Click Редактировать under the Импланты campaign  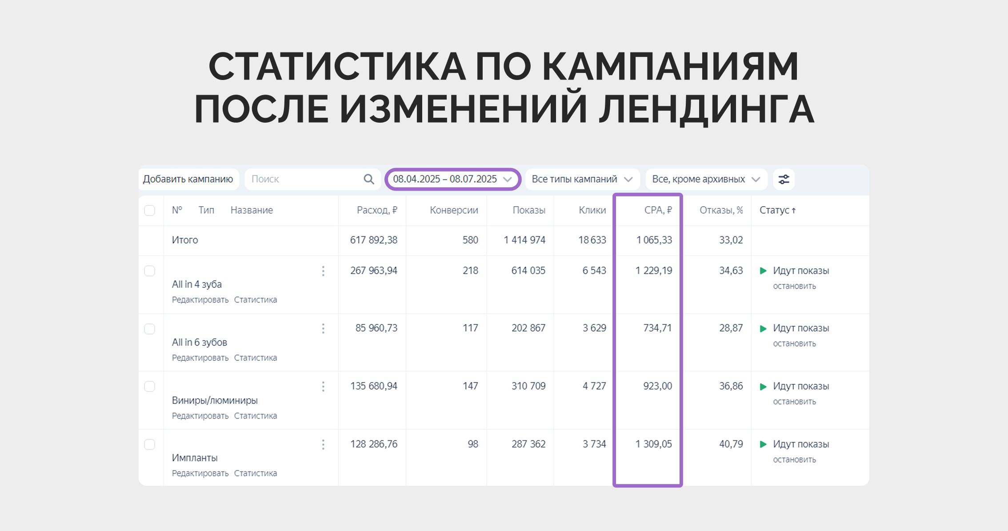[200, 473]
